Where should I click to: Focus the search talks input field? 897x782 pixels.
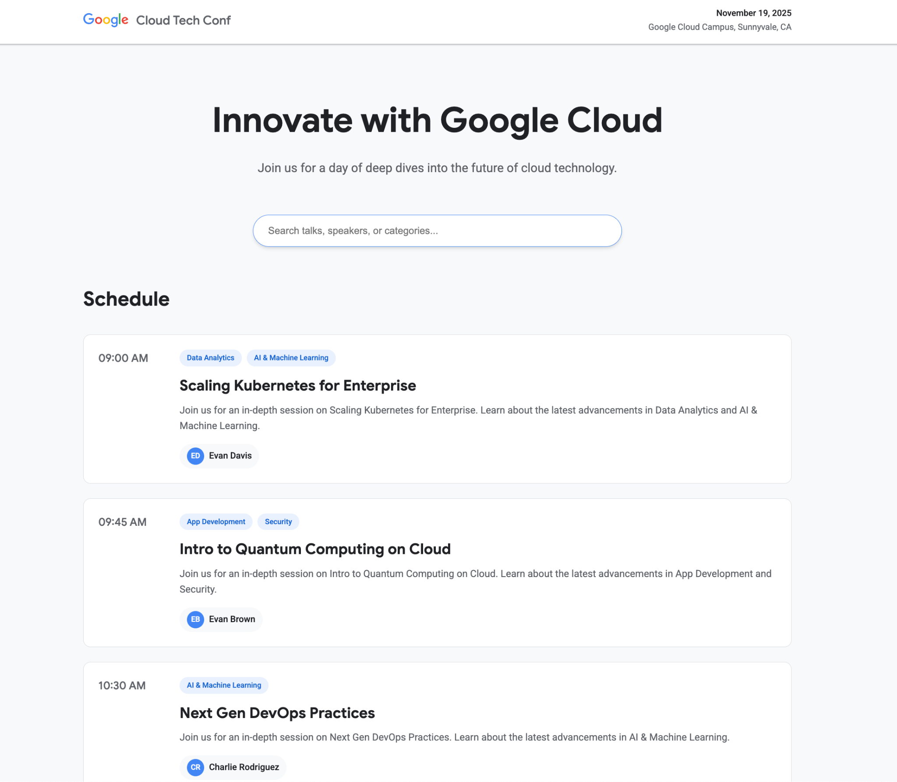[x=437, y=231]
